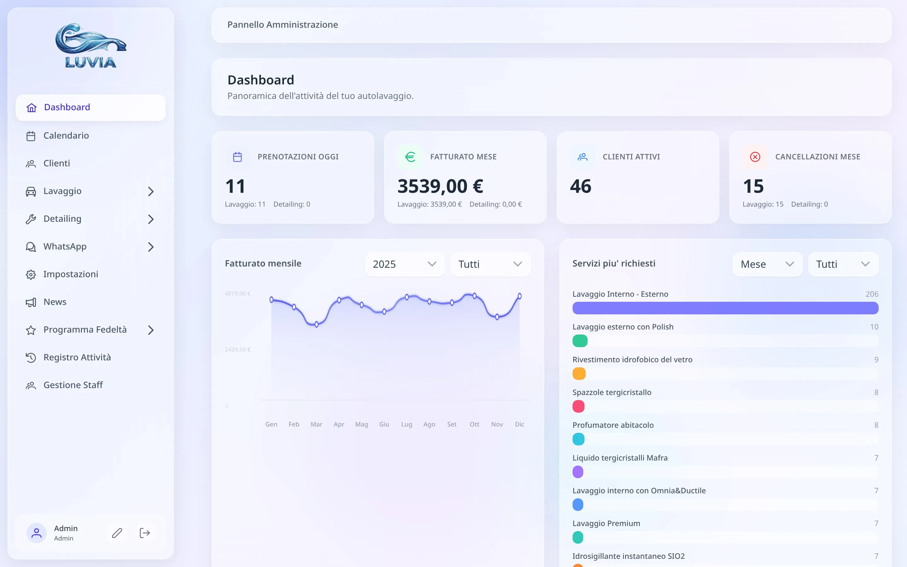Expand the Programma Fedeltà submenu chevron
907x567 pixels.
pos(151,330)
